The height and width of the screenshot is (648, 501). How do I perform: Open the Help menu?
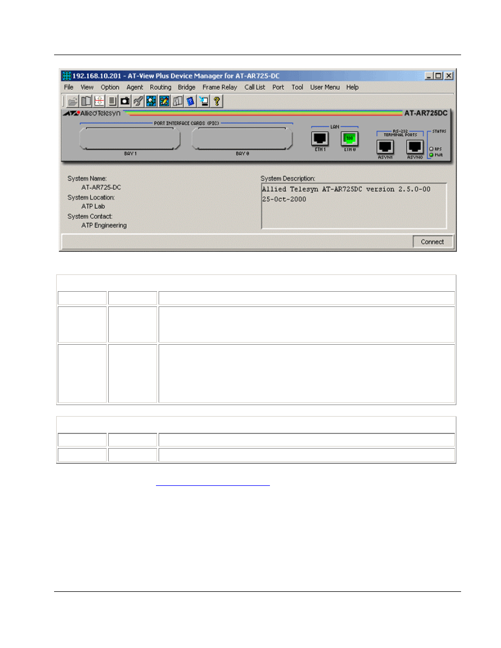pos(352,87)
